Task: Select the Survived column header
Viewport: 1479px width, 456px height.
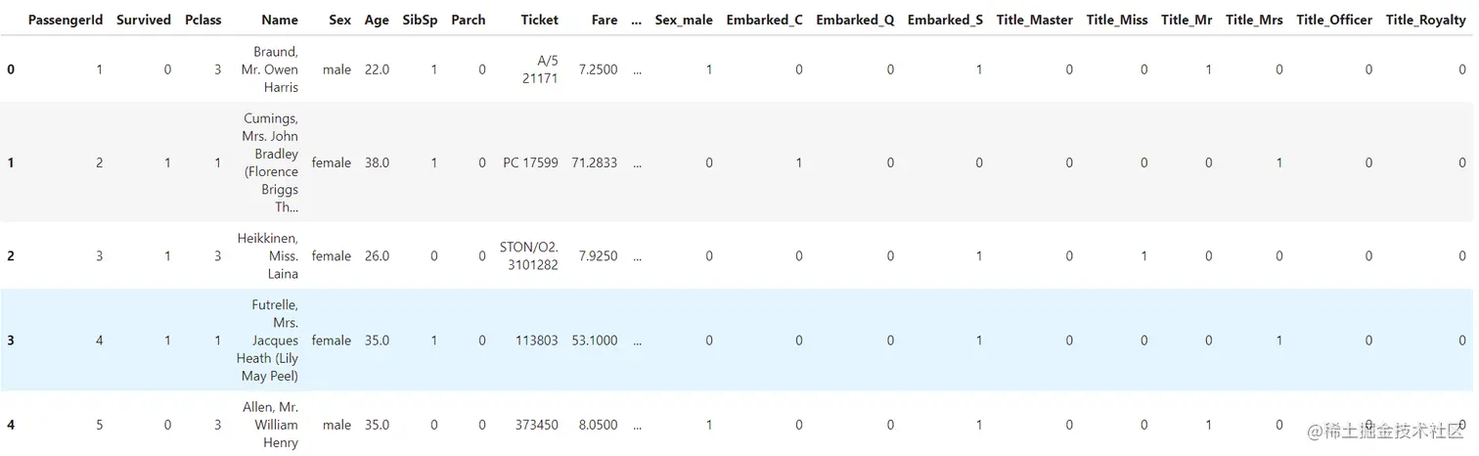Action: (x=143, y=20)
